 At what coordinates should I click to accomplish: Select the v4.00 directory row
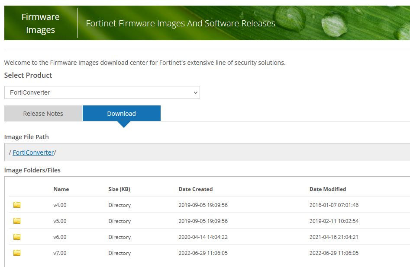coord(60,205)
